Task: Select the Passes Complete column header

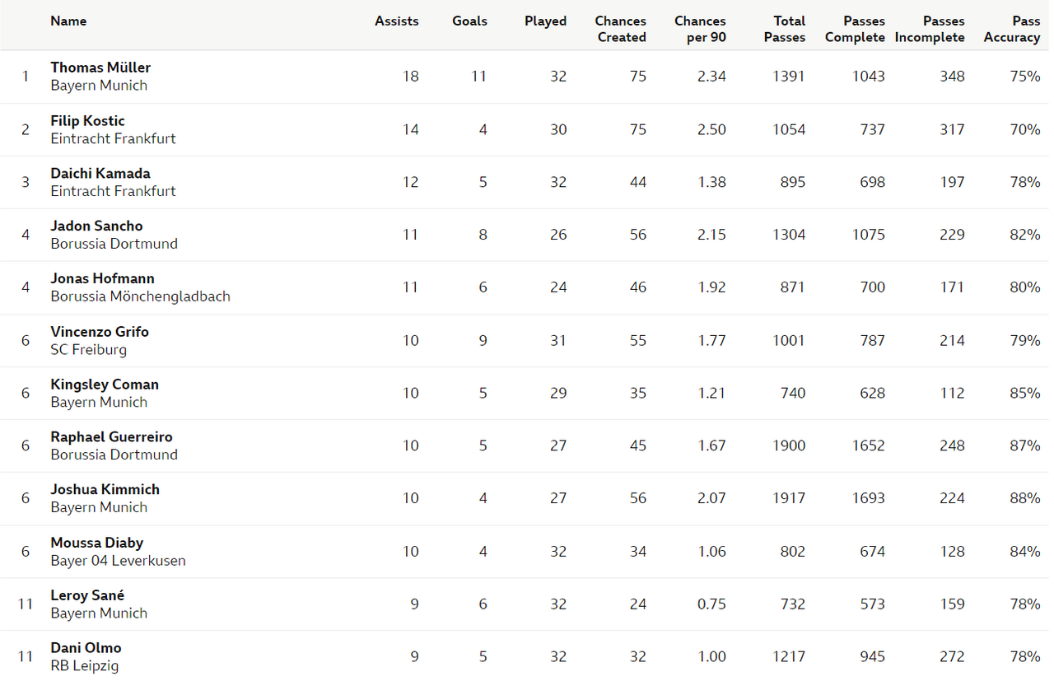Action: point(855,29)
